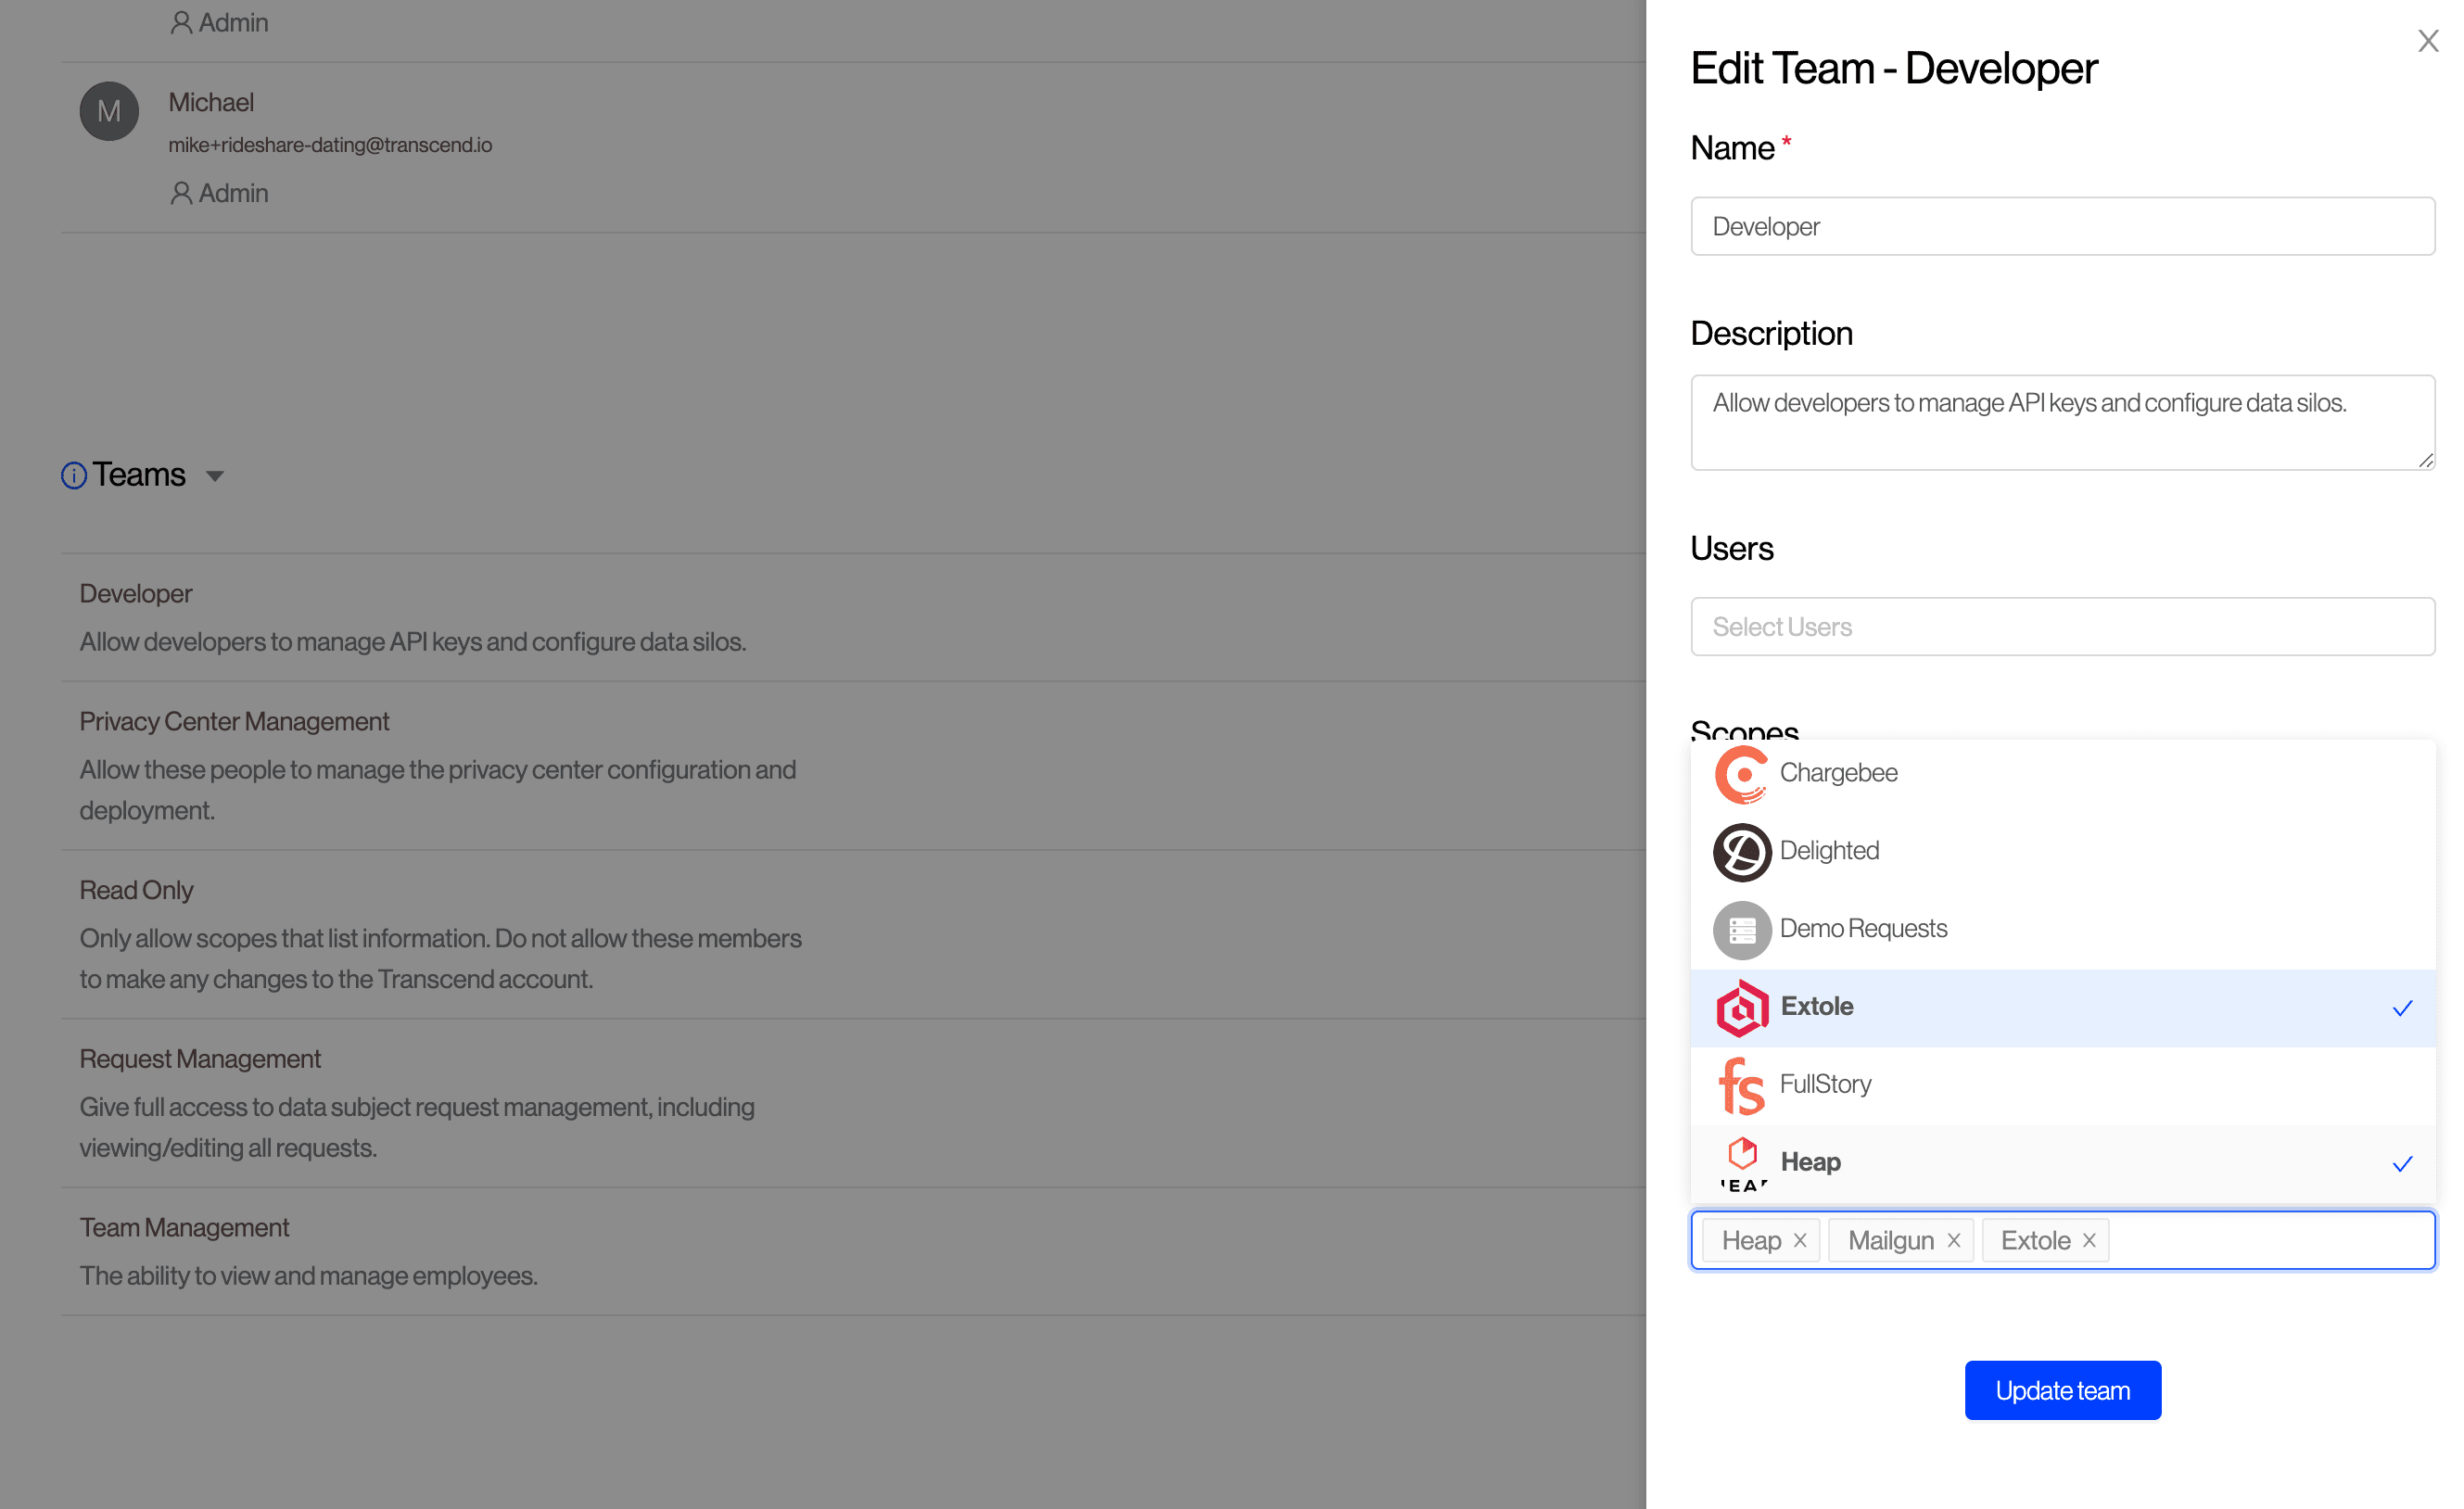Viewport: 2464px width, 1509px height.
Task: Click the Delighted logo icon
Action: pyautogui.click(x=1741, y=851)
